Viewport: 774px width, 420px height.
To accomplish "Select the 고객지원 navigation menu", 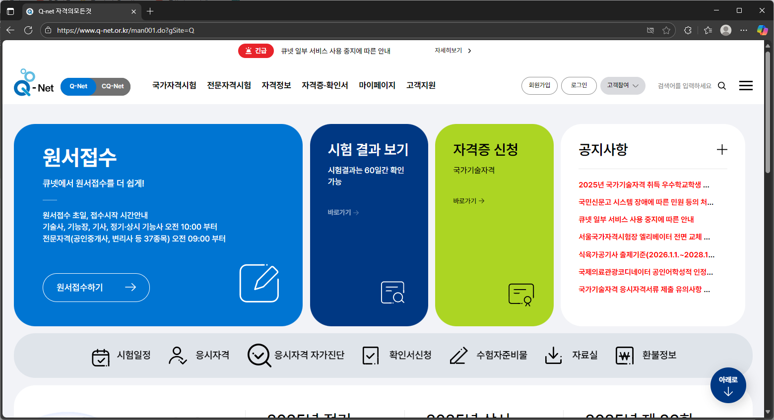I will (x=420, y=85).
